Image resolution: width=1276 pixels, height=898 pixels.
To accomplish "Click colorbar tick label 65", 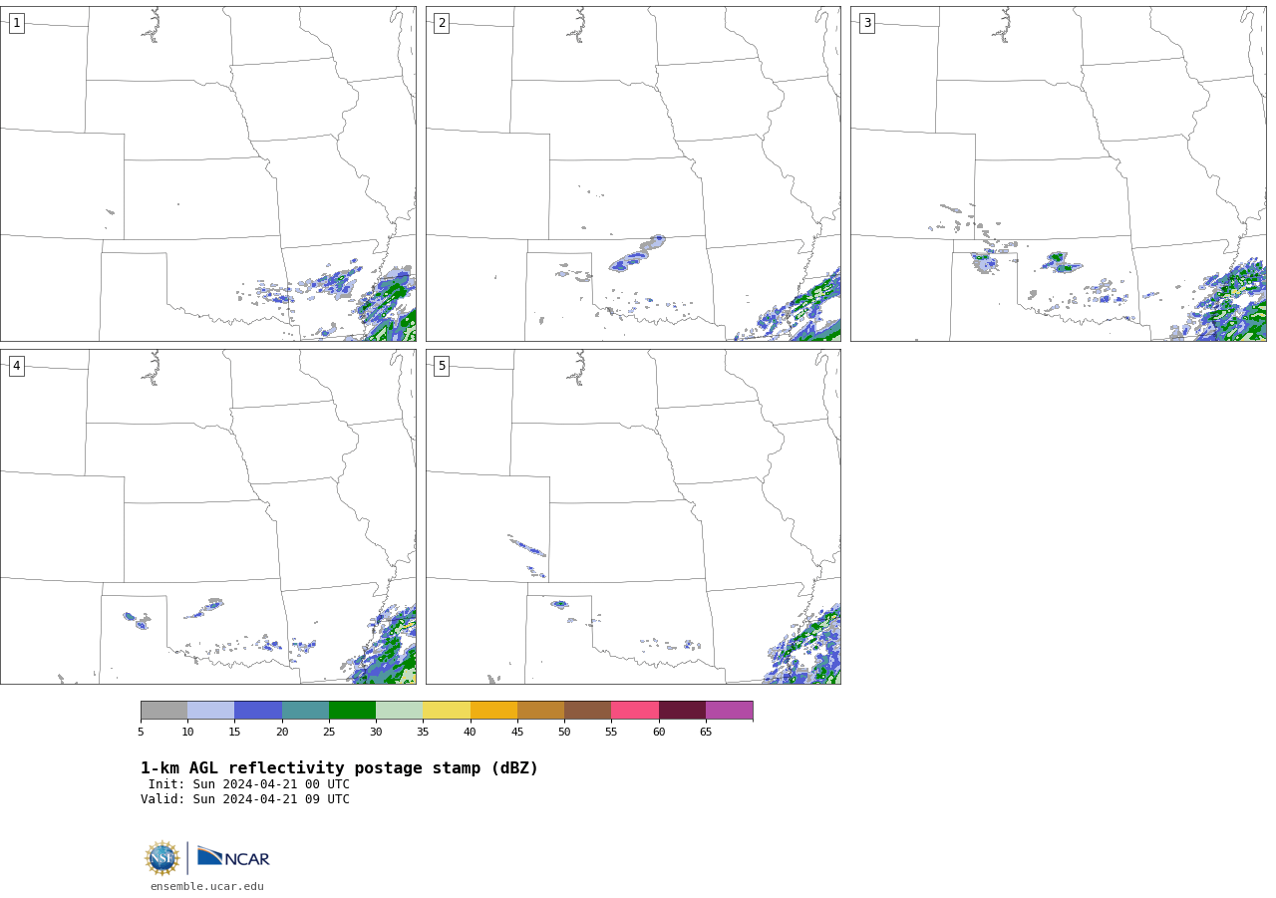I will [706, 733].
